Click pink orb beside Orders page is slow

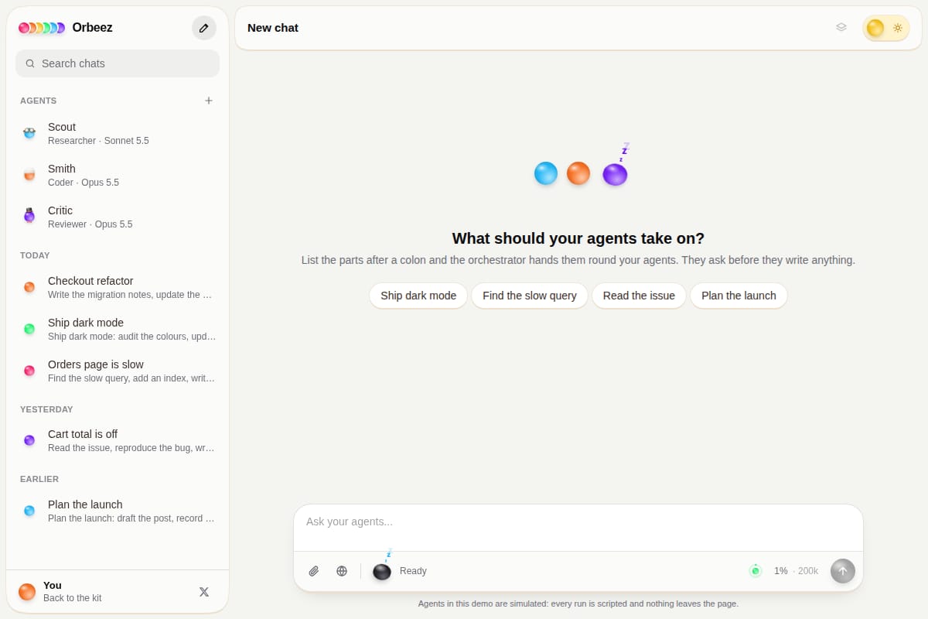(x=29, y=371)
